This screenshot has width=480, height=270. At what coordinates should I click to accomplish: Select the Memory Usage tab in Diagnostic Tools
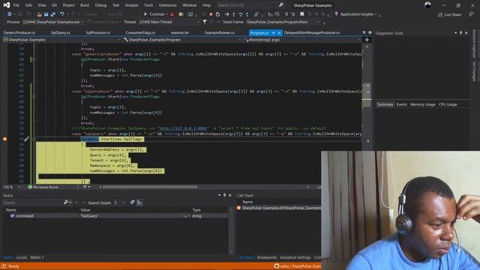click(422, 104)
